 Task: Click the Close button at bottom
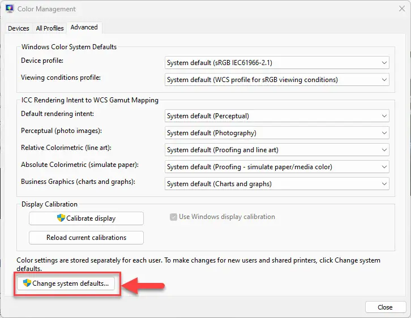(386, 307)
